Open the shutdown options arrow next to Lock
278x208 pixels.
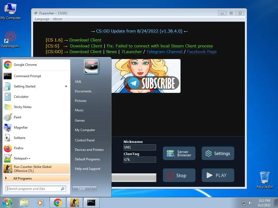pyautogui.click(x=94, y=189)
